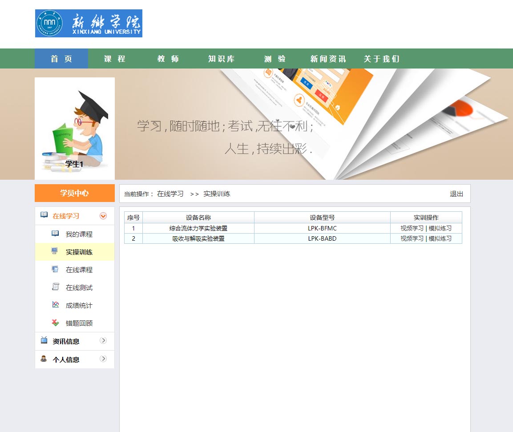Click the checkmark icon beside 错题回顾
Viewport: 513px width, 432px height.
(55, 323)
